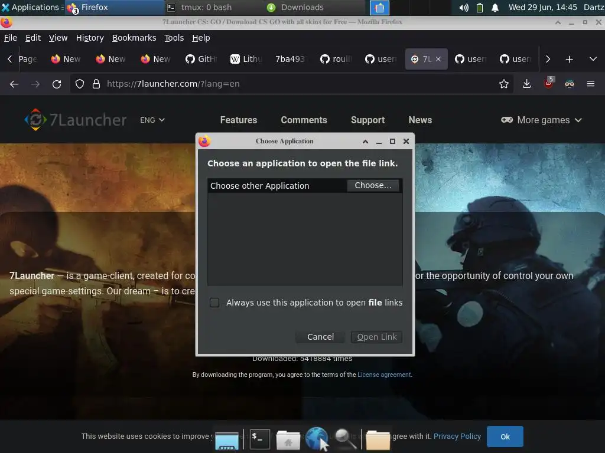Go to the News section
Screen dimensions: 605x453
coord(420,120)
